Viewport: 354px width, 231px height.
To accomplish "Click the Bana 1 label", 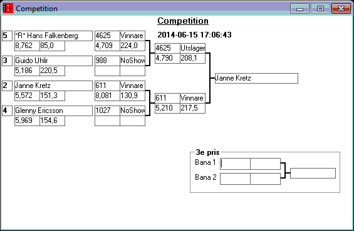I will [206, 162].
